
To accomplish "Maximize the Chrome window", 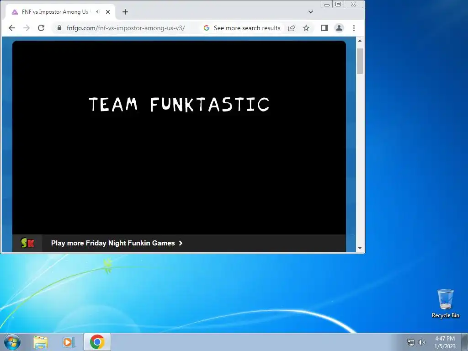I will click(338, 4).
